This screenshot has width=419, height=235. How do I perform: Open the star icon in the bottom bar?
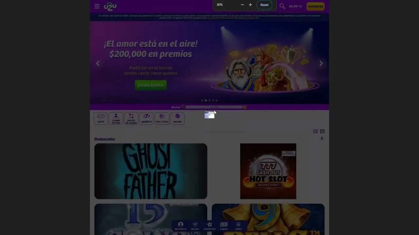pyautogui.click(x=209, y=226)
